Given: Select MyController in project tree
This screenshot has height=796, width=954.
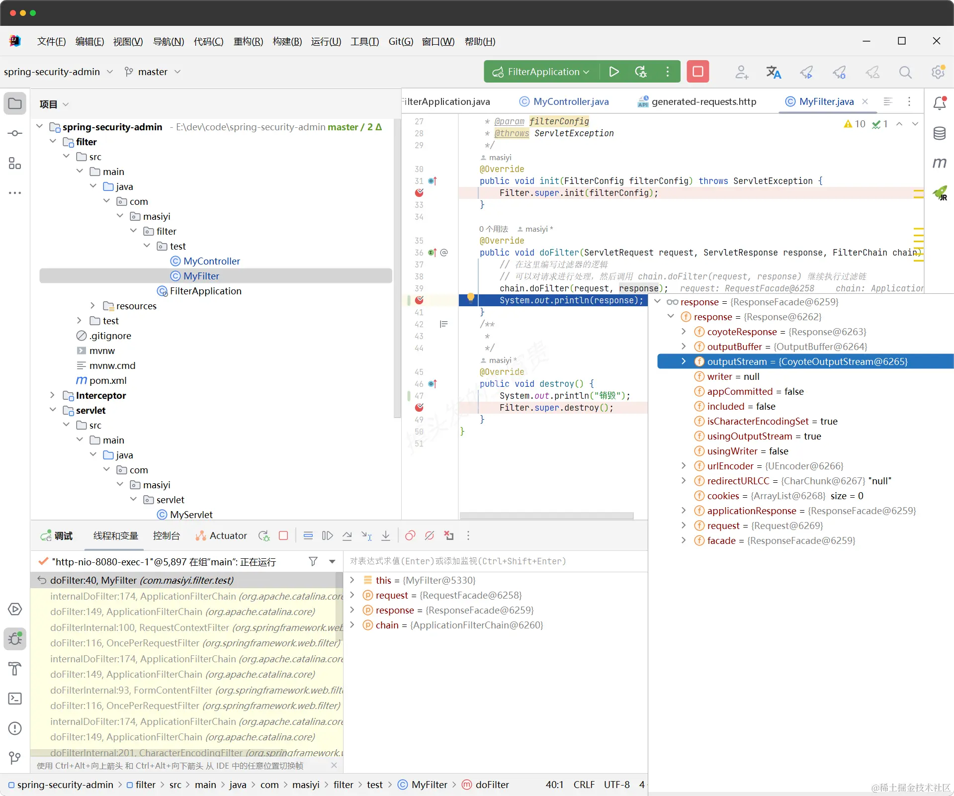Looking at the screenshot, I should point(205,261).
